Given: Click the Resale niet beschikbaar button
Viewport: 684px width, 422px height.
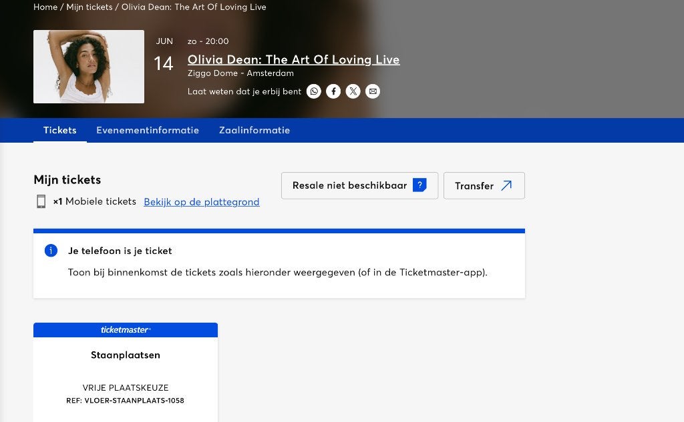Looking at the screenshot, I should point(359,185).
